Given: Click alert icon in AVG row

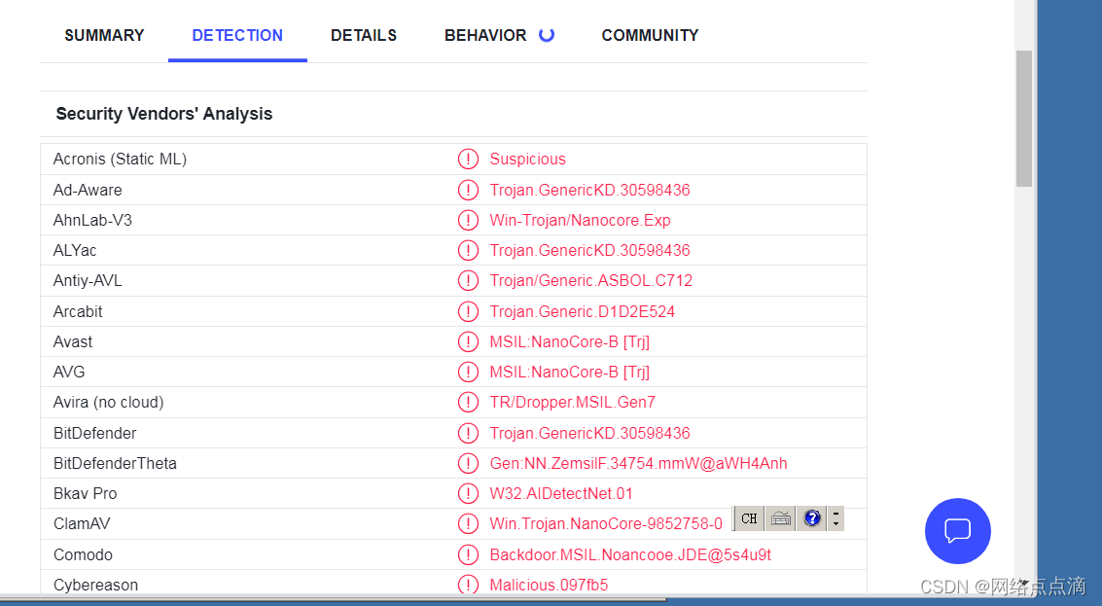Looking at the screenshot, I should click(468, 372).
